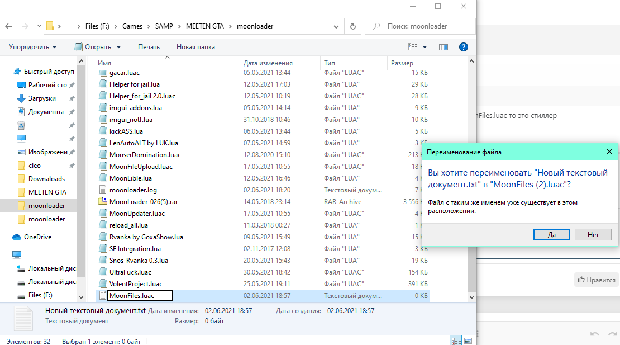Select MoonLoader-026(5).rar archive icon
The width and height of the screenshot is (620, 345).
pyautogui.click(x=103, y=201)
